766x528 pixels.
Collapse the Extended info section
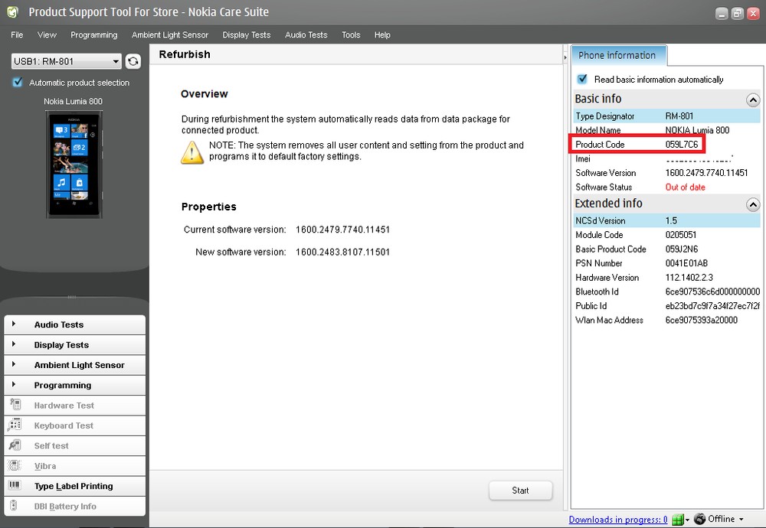[753, 204]
